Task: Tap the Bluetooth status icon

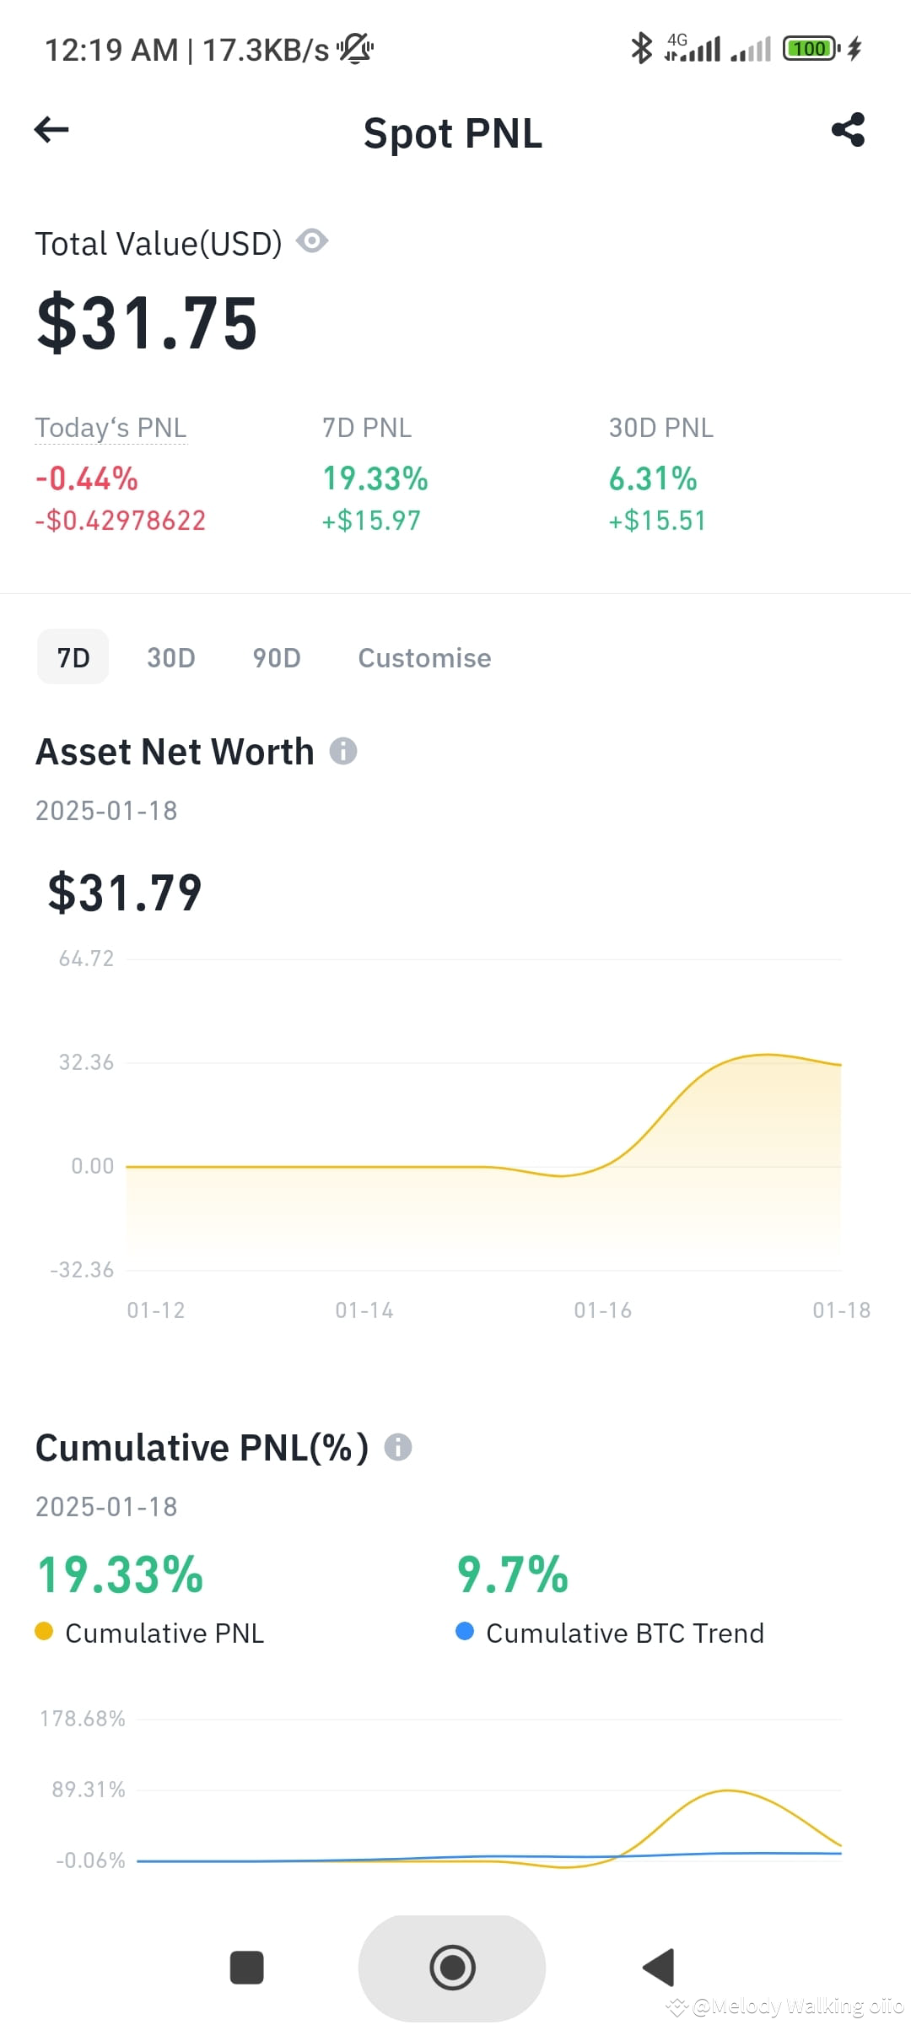Action: pyautogui.click(x=642, y=48)
